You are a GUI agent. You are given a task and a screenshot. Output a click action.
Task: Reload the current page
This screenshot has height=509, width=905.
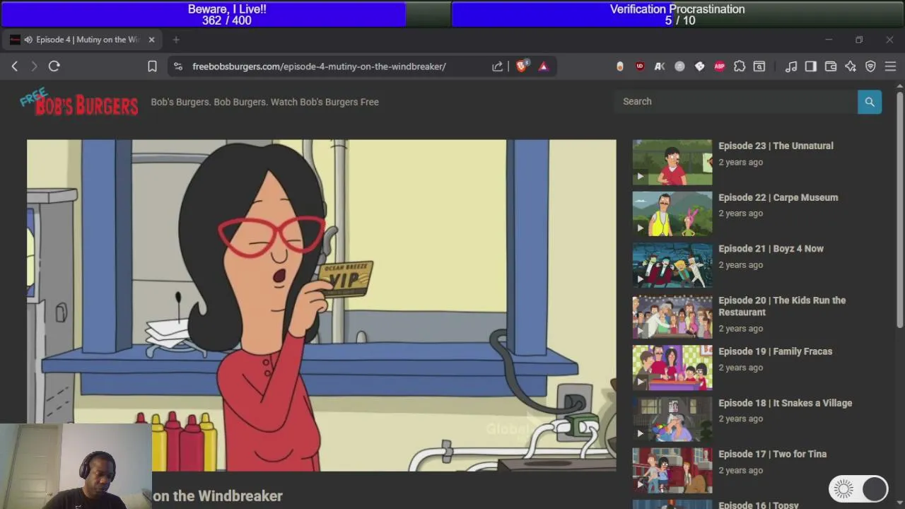click(54, 66)
